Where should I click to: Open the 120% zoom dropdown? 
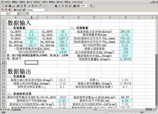(88, 6)
